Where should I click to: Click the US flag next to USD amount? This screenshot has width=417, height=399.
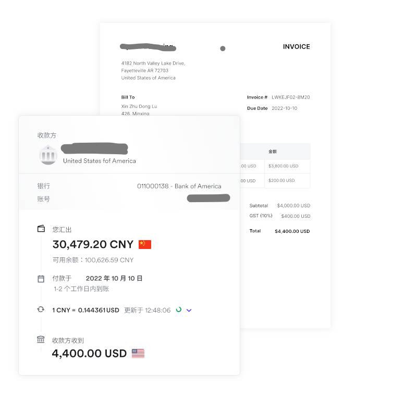pos(138,354)
